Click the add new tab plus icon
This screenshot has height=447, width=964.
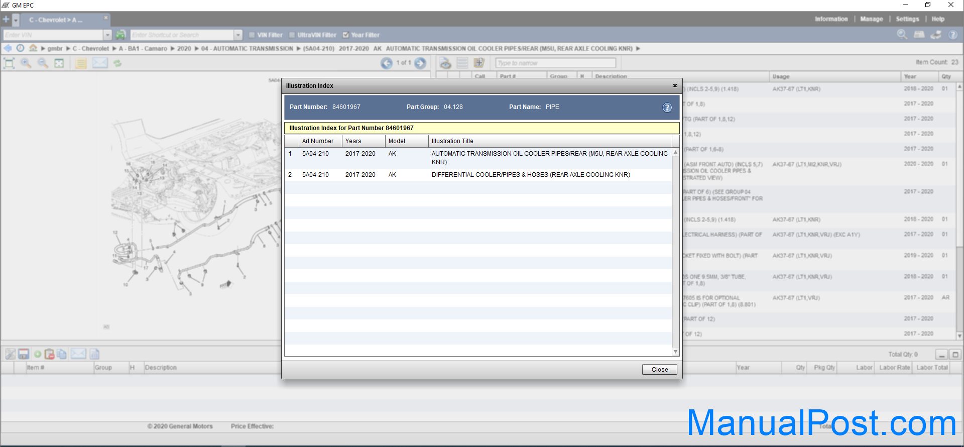pyautogui.click(x=6, y=20)
